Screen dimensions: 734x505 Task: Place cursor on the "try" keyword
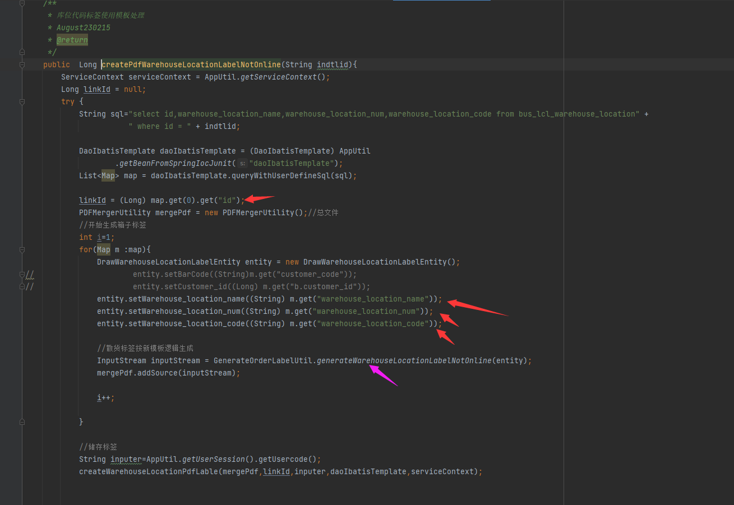point(68,101)
